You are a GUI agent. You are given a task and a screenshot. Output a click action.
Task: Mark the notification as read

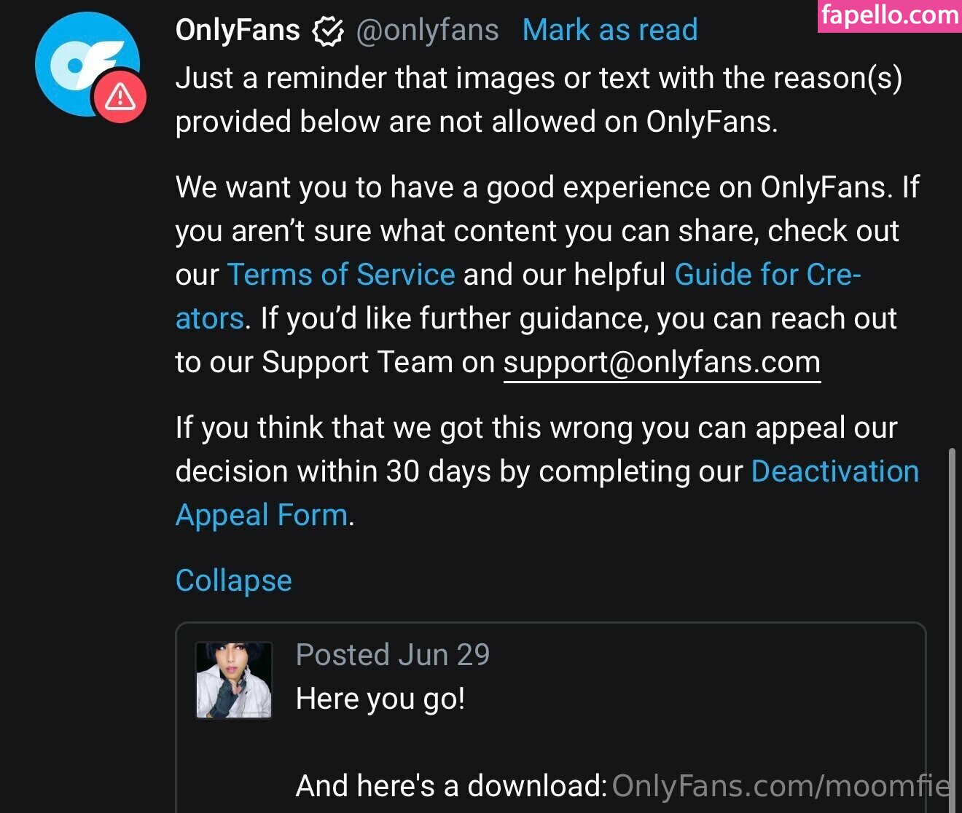click(x=610, y=31)
